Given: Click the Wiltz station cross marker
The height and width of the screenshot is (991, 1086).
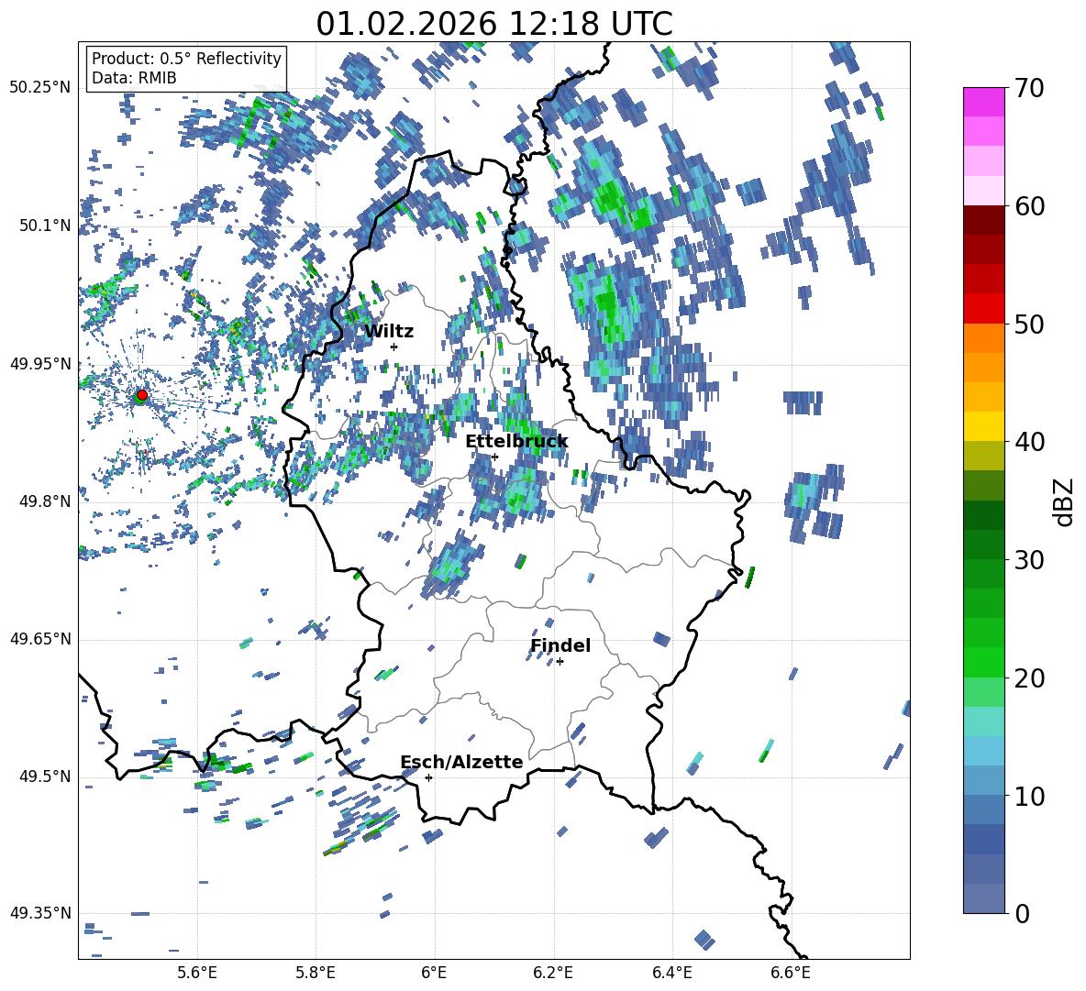Looking at the screenshot, I should pyautogui.click(x=394, y=347).
